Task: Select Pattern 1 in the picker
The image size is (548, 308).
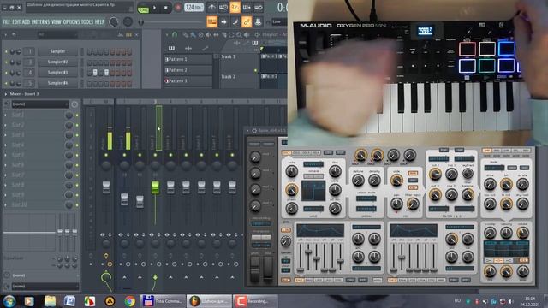Action: (x=188, y=59)
